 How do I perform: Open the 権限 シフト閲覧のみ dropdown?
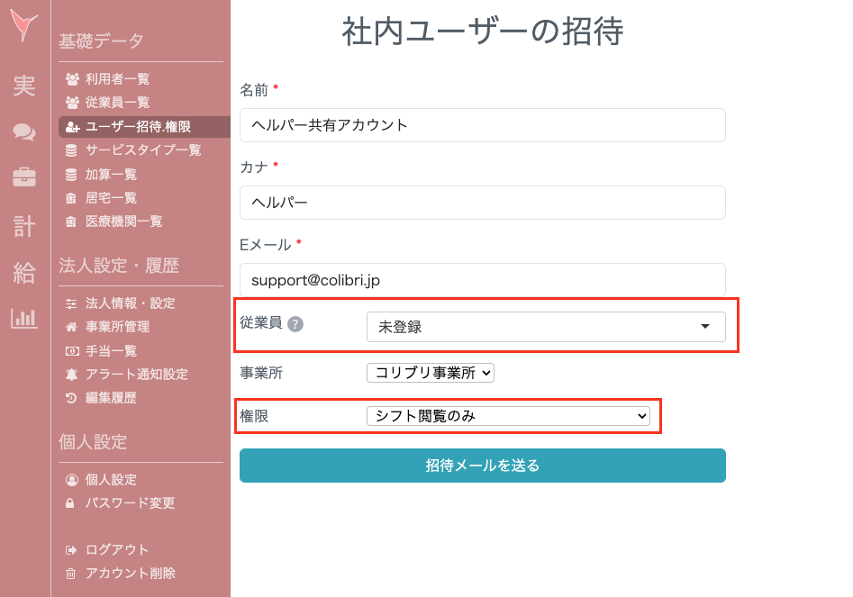(508, 415)
